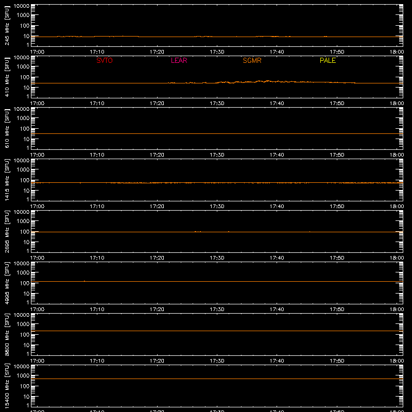Click the pink LEAR station label

[179, 60]
